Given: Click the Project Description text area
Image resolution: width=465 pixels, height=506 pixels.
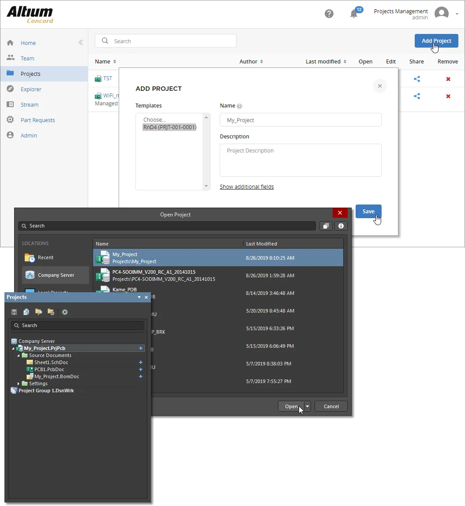Looking at the screenshot, I should (300, 160).
